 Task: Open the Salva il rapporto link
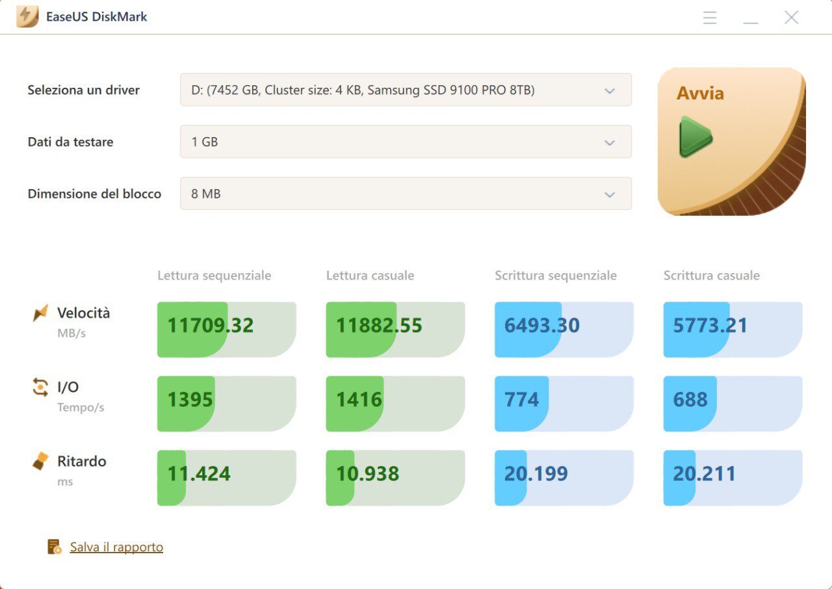(x=116, y=547)
